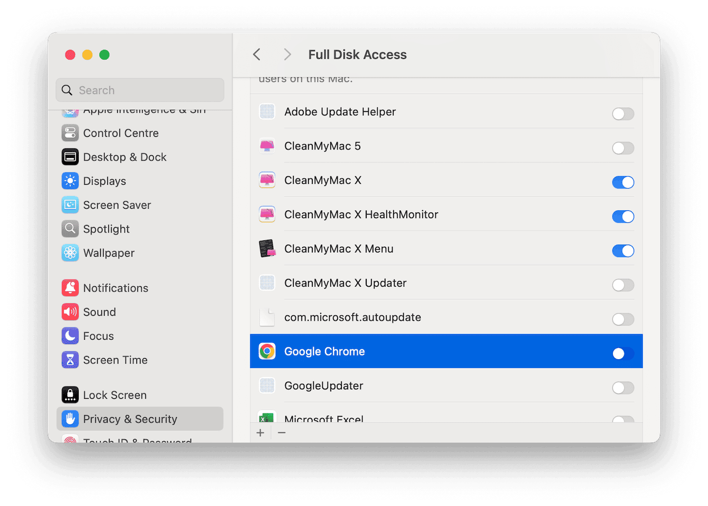
Task: Turn on access for com.microsoft.autoupdate
Action: (623, 319)
